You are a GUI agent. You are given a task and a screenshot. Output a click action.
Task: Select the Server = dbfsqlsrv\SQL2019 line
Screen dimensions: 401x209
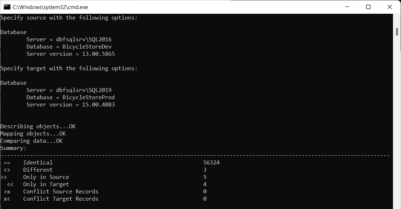pyautogui.click(x=69, y=90)
